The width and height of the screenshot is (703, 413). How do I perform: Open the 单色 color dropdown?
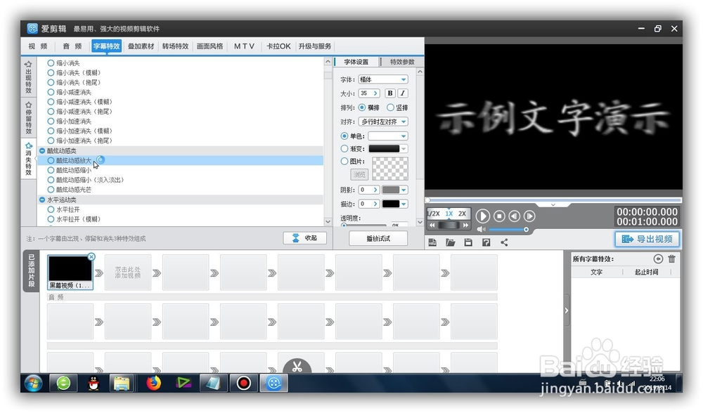tap(388, 136)
